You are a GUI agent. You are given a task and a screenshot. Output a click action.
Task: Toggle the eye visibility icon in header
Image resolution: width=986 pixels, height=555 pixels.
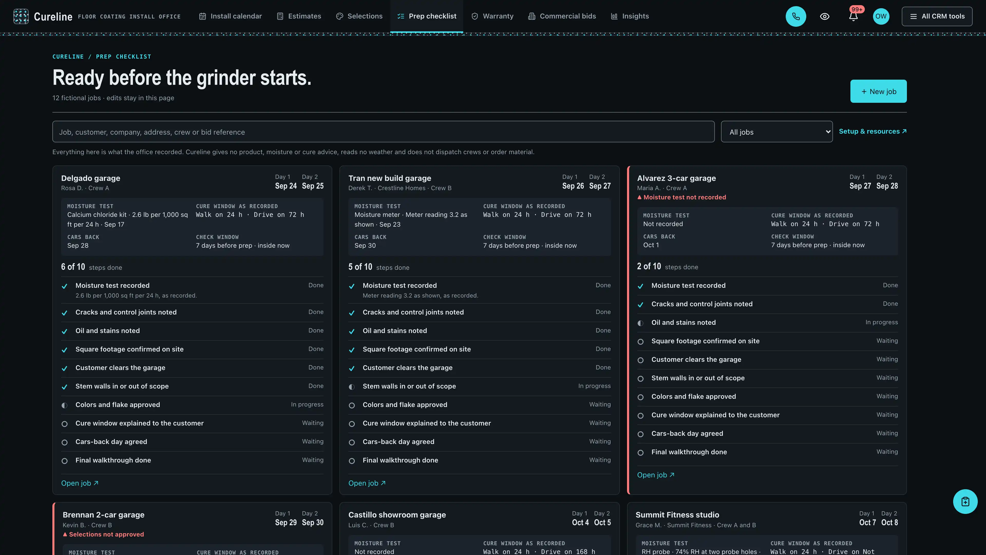[824, 16]
